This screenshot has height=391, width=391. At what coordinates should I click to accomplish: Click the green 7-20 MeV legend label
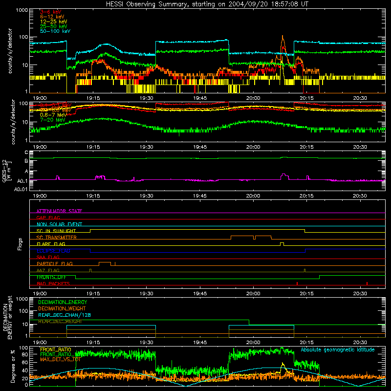pos(52,120)
